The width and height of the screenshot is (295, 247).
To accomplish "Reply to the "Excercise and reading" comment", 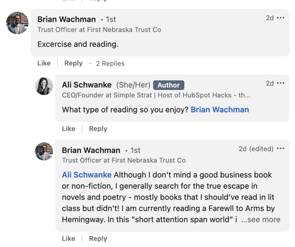I will pos(74,63).
